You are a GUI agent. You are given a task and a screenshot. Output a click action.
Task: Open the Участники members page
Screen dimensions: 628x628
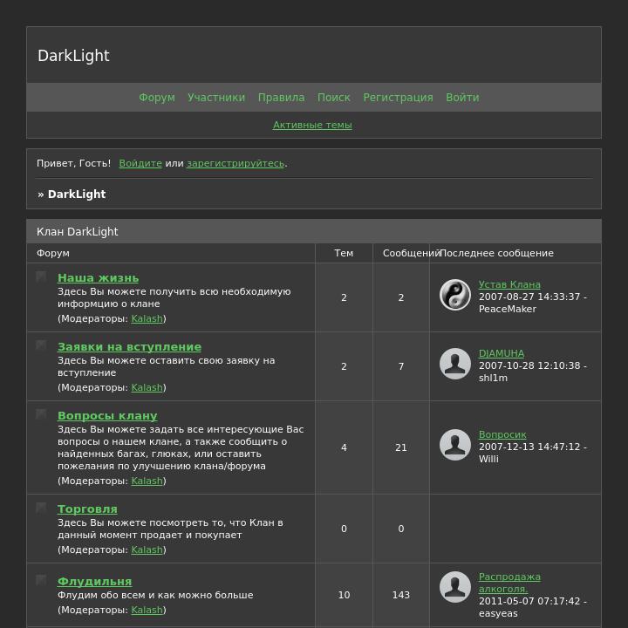click(216, 98)
